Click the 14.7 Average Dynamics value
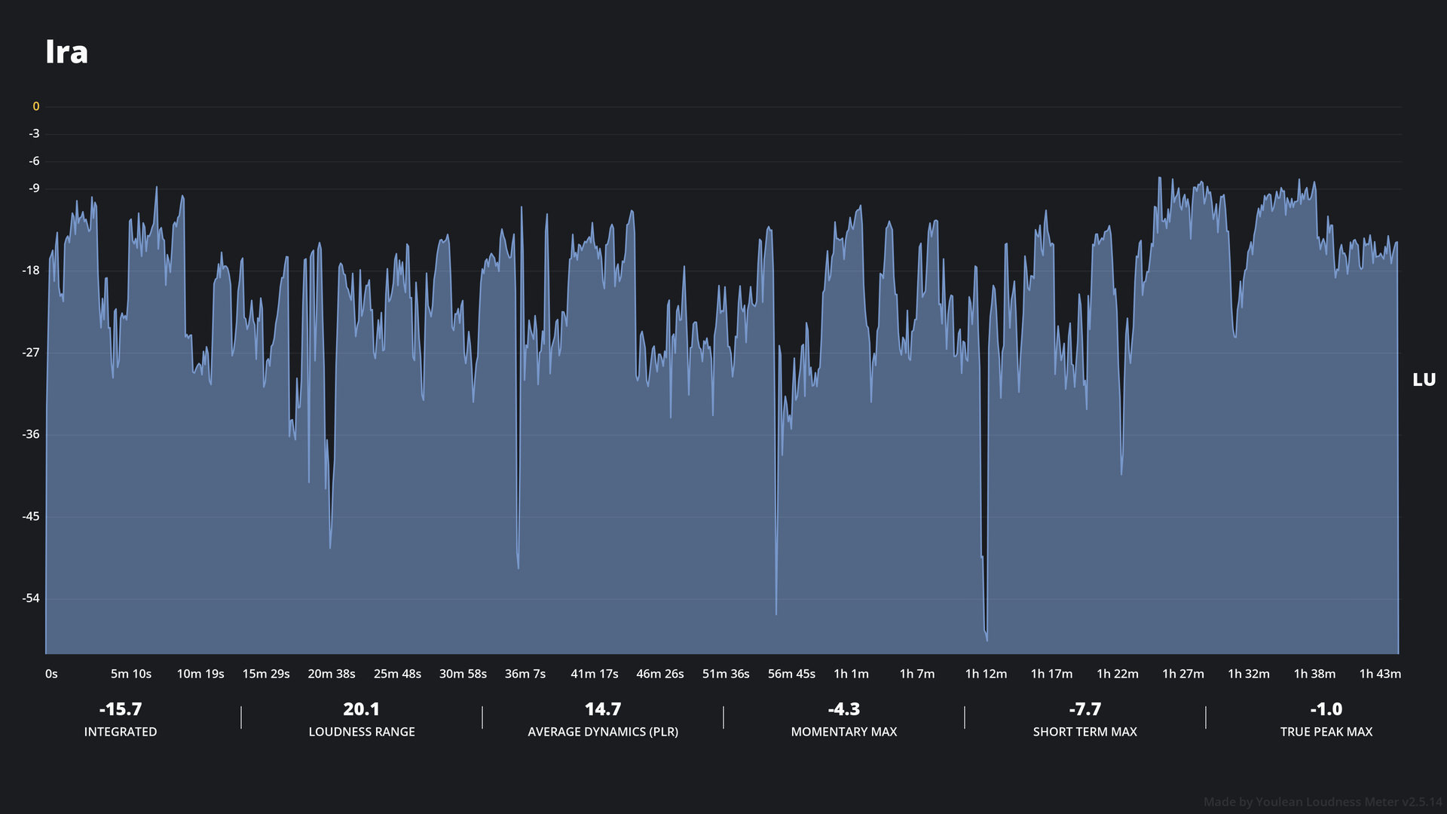The width and height of the screenshot is (1447, 814). [x=603, y=709]
